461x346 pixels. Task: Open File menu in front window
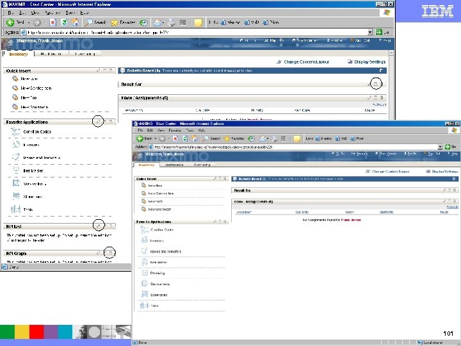(140, 130)
